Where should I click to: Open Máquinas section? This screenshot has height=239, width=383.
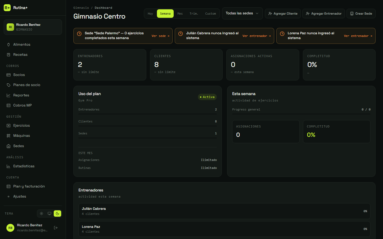33,136
